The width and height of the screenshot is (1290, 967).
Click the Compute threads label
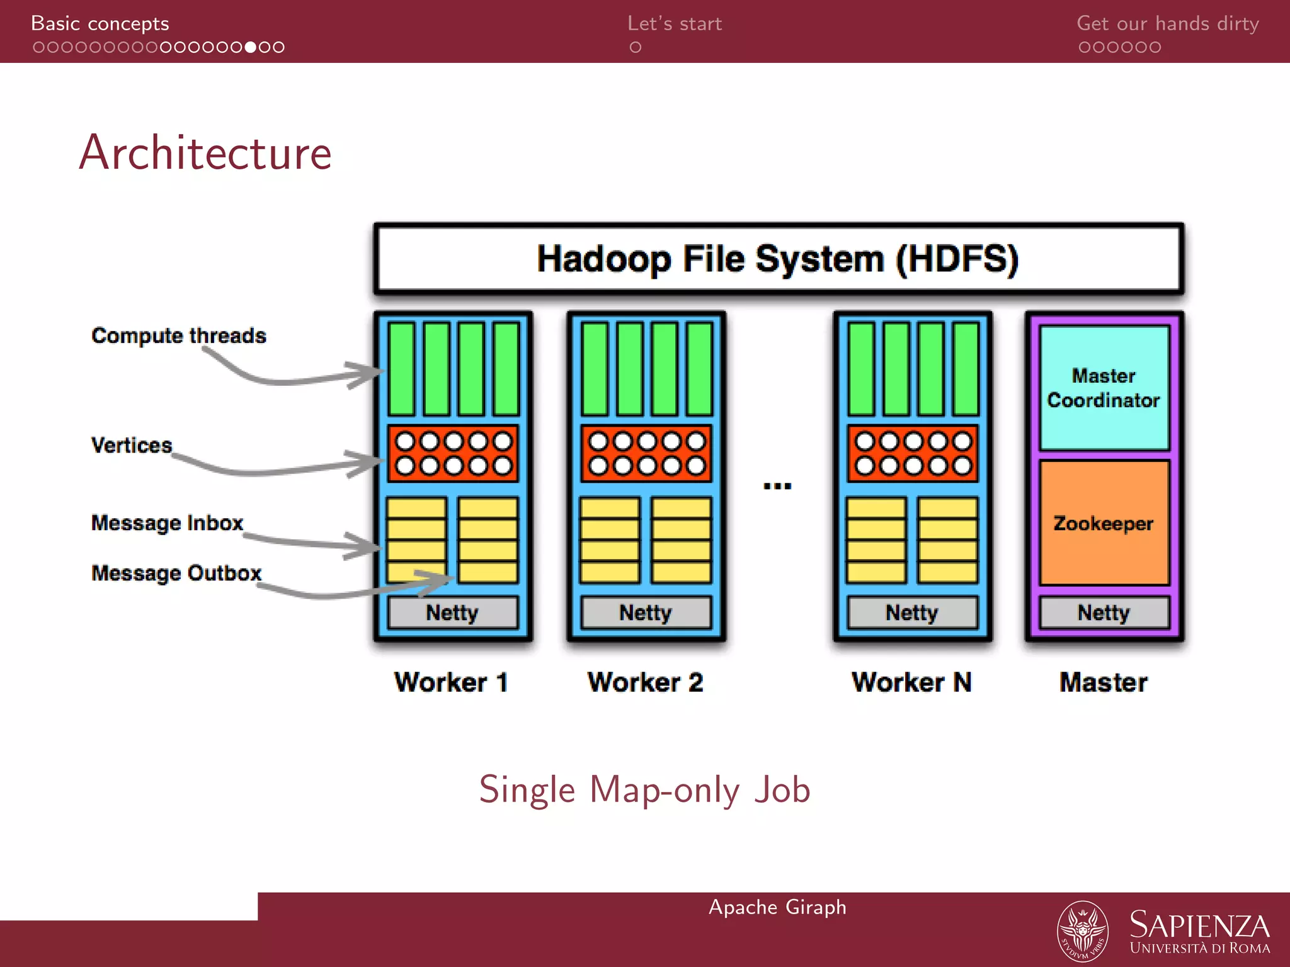179,336
